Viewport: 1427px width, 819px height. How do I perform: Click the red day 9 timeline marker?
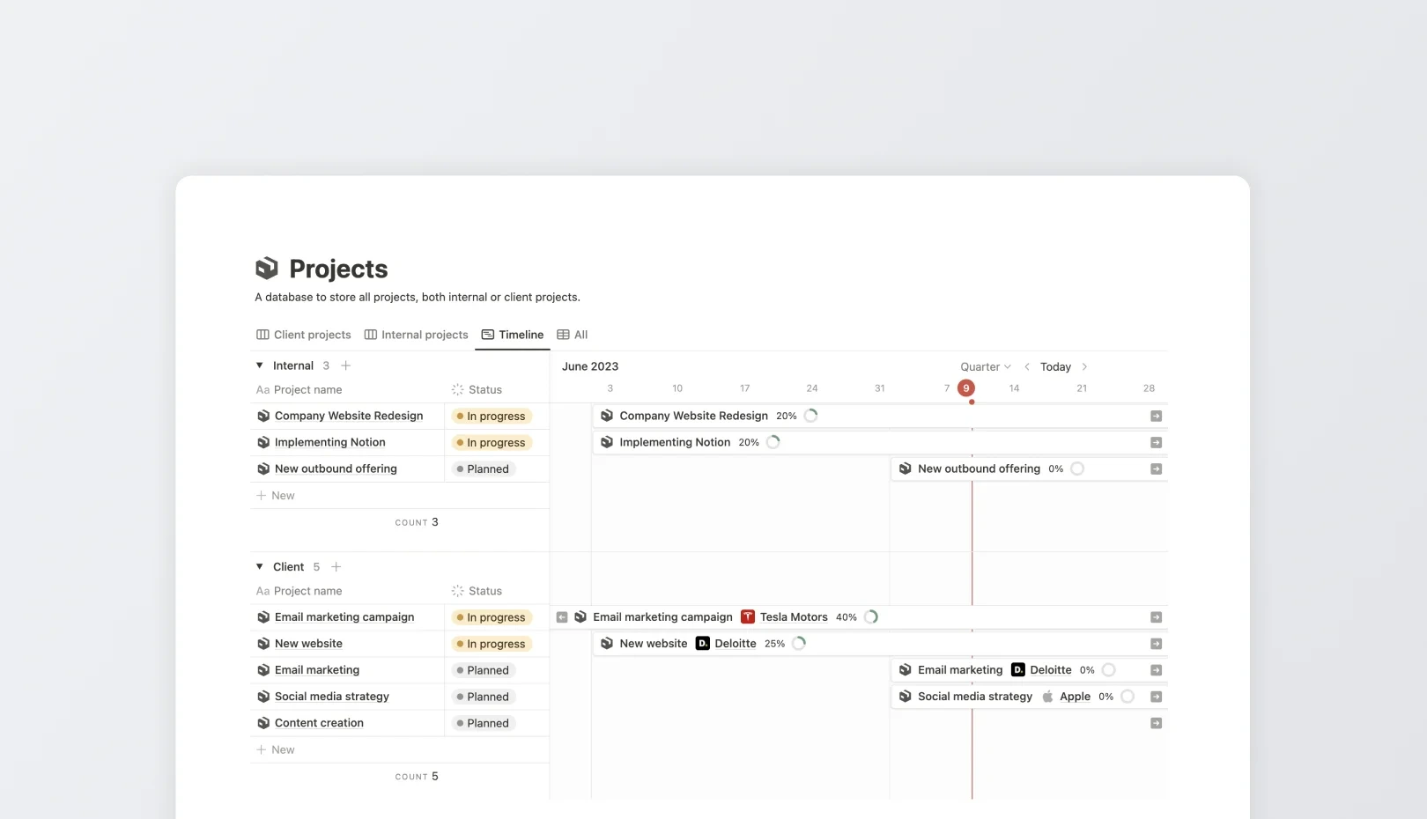pyautogui.click(x=966, y=388)
